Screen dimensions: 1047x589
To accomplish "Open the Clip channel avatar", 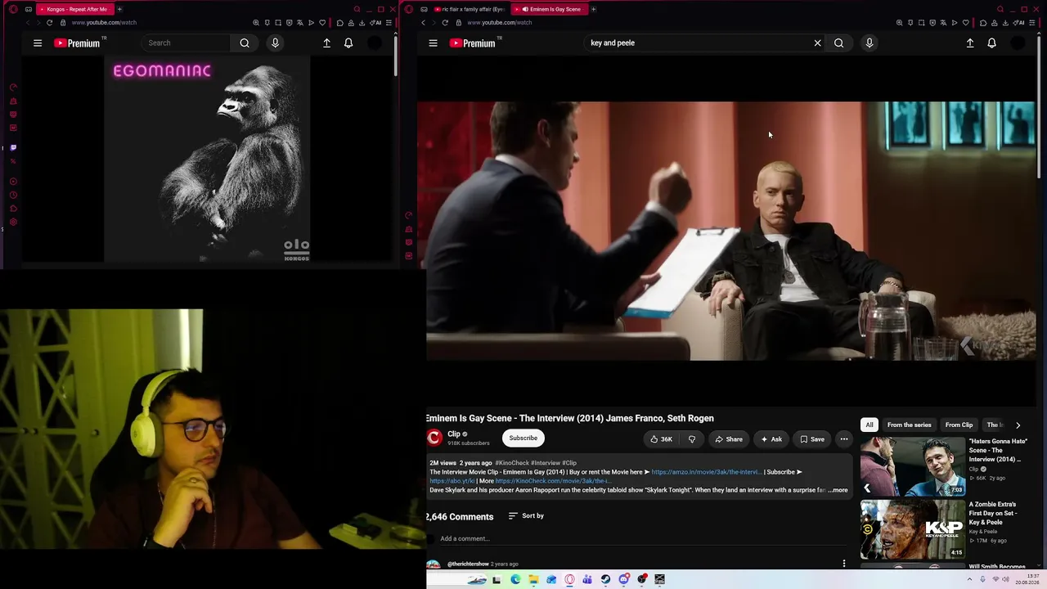I will (434, 438).
